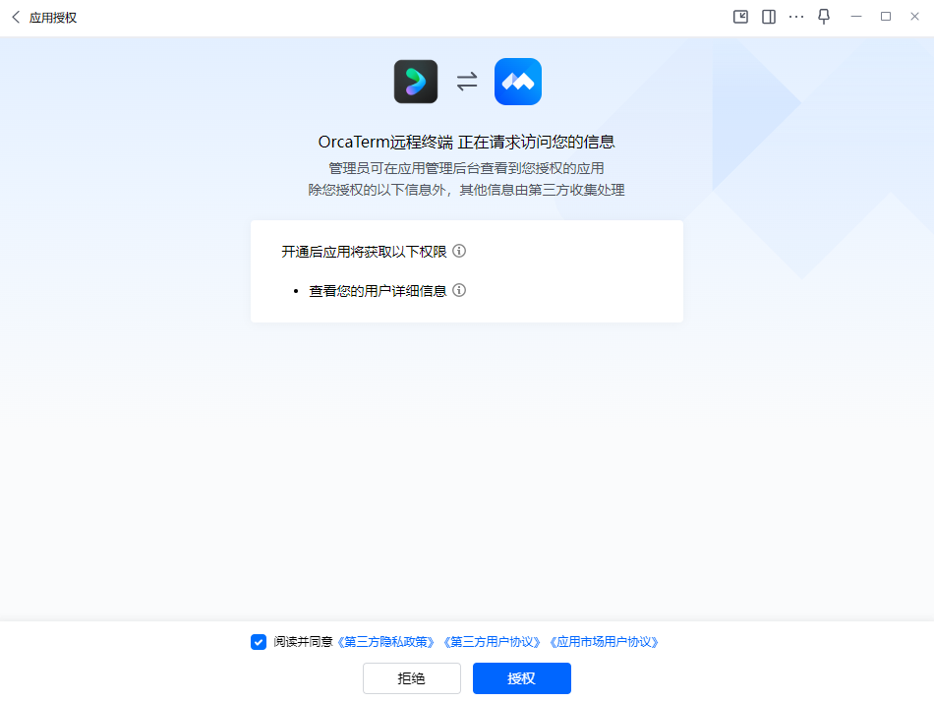Screen dimensions: 934x702
Task: Uncheck the 阅读并同意 agreement checkbox
Action: (x=259, y=642)
